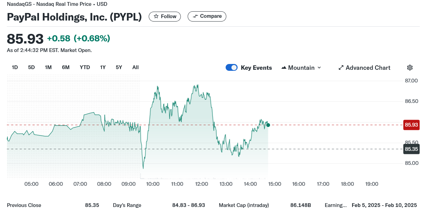428x208 pixels.
Task: Select the 5Y time range
Action: pyautogui.click(x=119, y=67)
